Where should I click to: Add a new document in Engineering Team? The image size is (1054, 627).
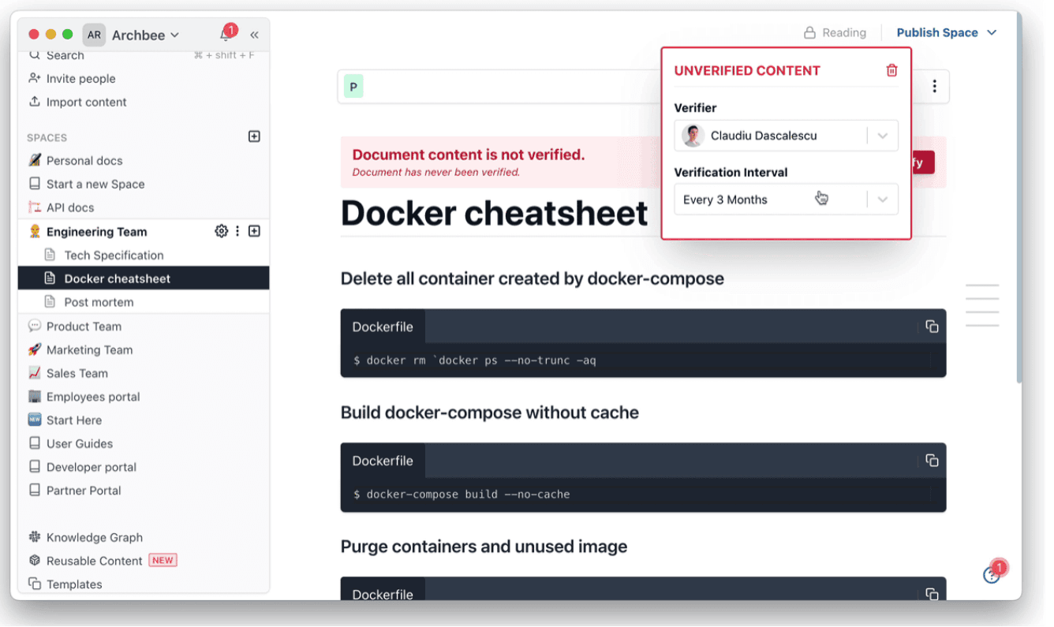254,230
